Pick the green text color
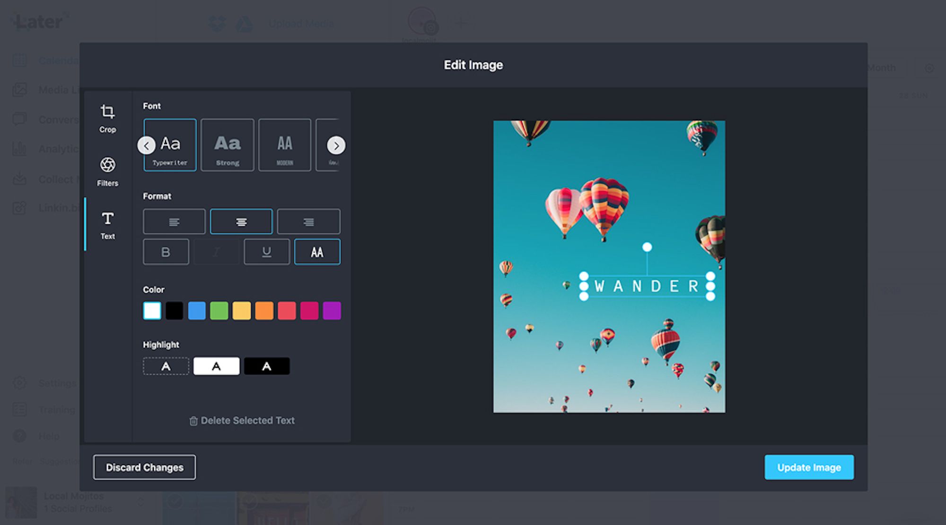Screen dimensions: 946x525 point(219,311)
